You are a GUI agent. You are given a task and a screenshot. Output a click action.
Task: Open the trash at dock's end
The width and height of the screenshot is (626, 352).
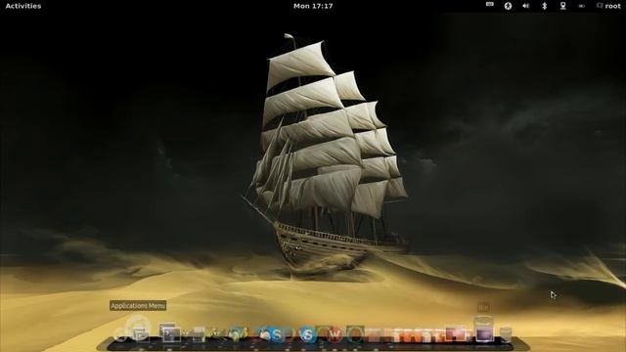pyautogui.click(x=506, y=334)
